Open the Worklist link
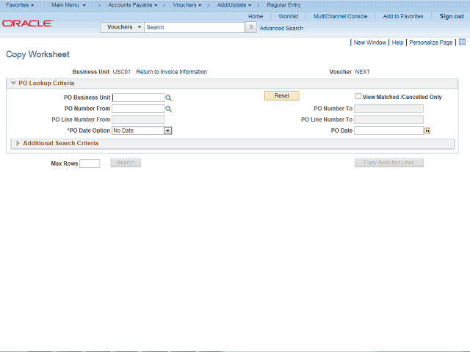 point(289,16)
